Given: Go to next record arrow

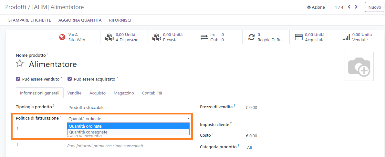Looking at the screenshot, I should [356, 7].
